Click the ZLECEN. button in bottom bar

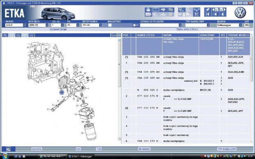[x=37, y=149]
